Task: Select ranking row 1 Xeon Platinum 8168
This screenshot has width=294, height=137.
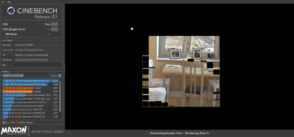Action: tap(30, 81)
